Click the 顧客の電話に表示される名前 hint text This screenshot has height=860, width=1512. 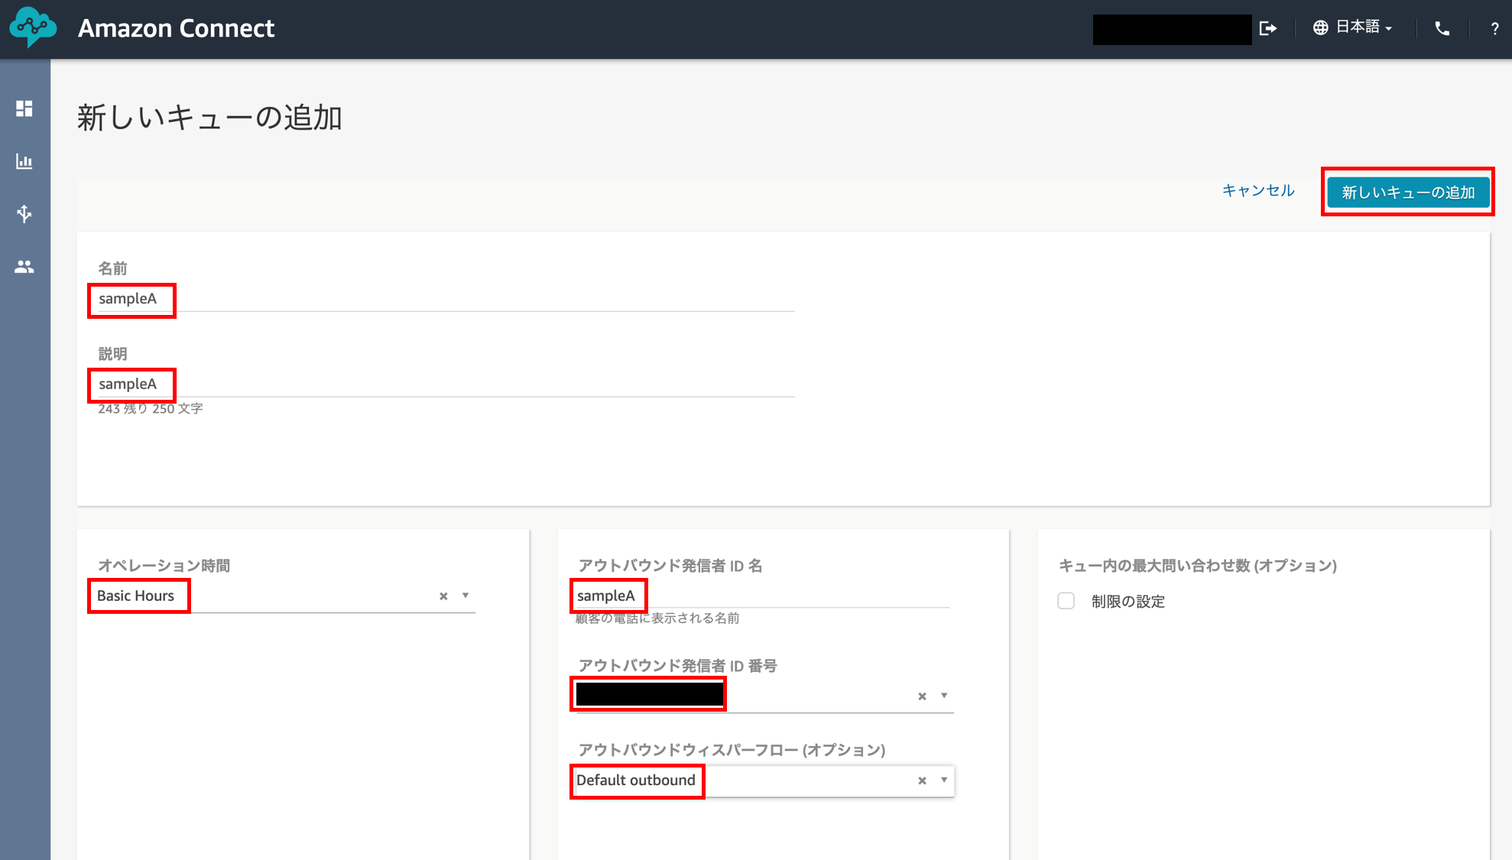(x=658, y=618)
